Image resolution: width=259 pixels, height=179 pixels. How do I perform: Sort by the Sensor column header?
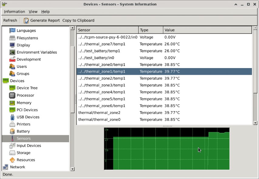pos(107,30)
